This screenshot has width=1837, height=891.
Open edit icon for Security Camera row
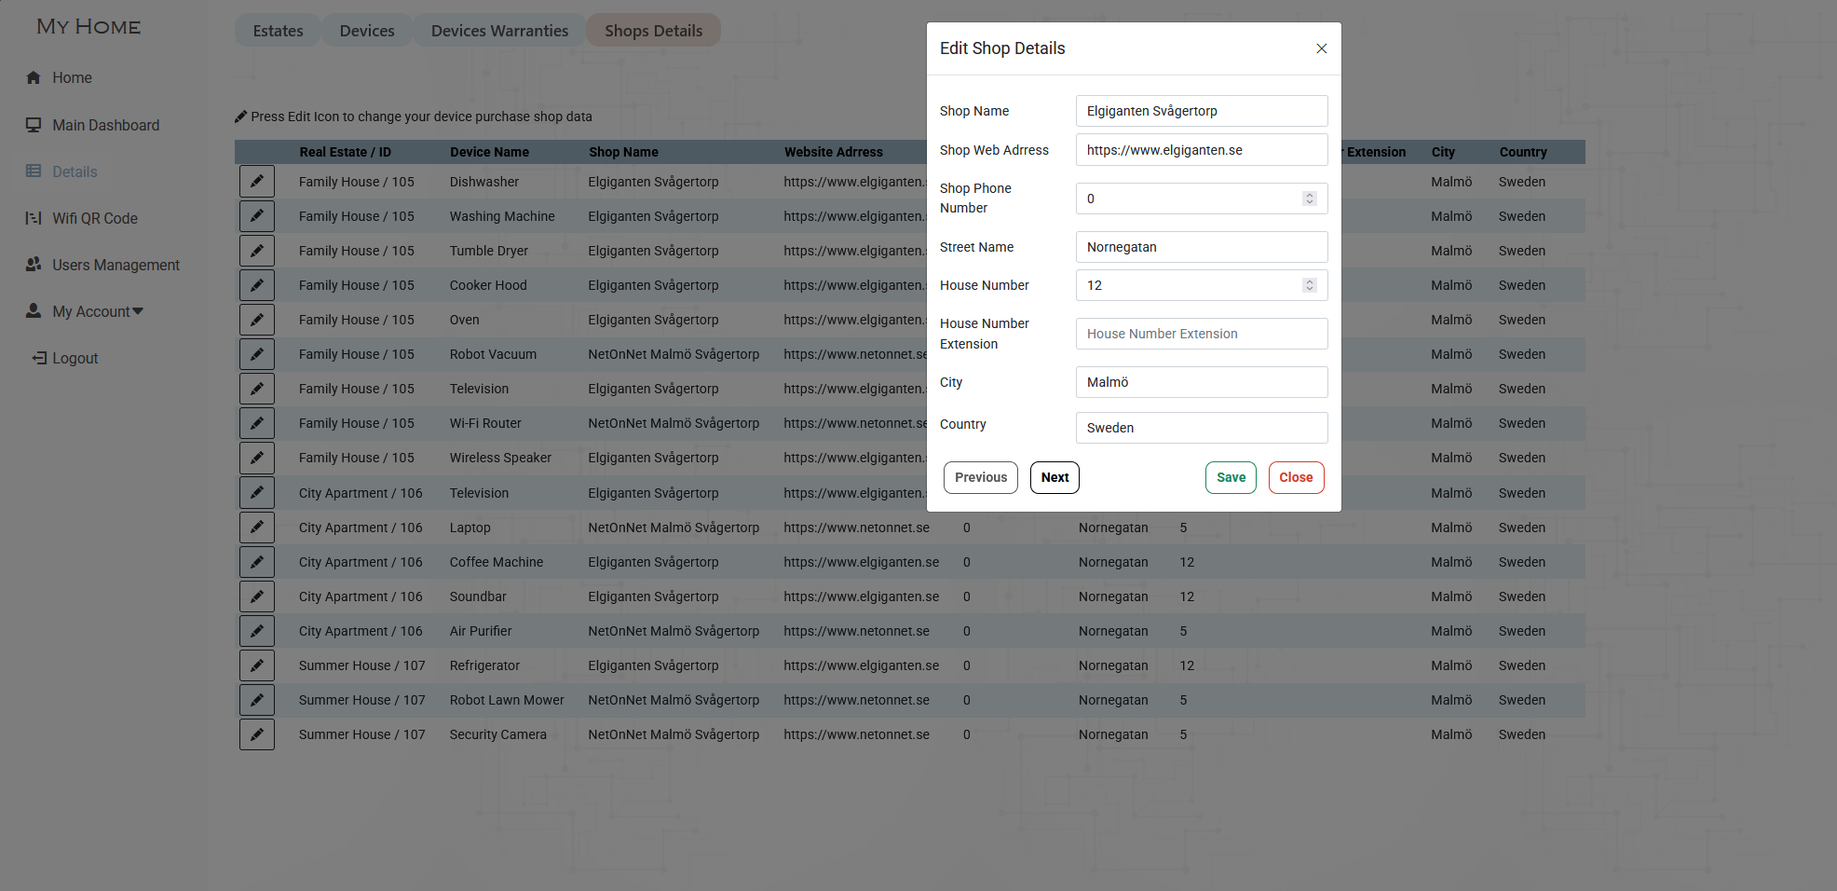257,734
